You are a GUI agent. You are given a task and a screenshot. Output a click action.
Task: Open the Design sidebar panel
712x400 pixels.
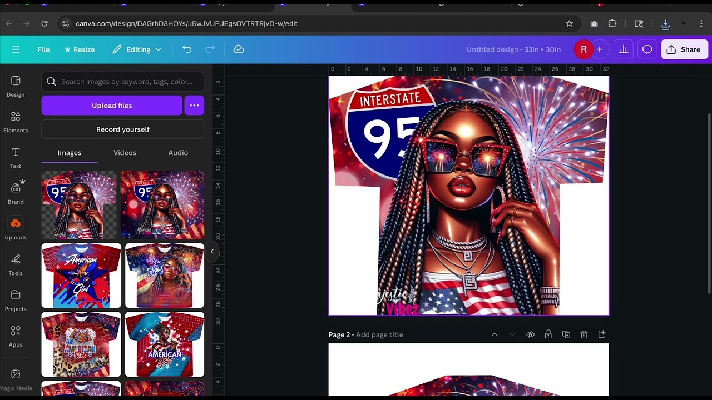click(x=16, y=87)
